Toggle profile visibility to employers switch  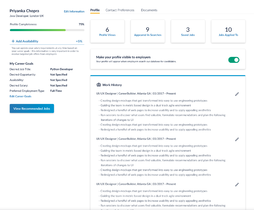coord(234,60)
